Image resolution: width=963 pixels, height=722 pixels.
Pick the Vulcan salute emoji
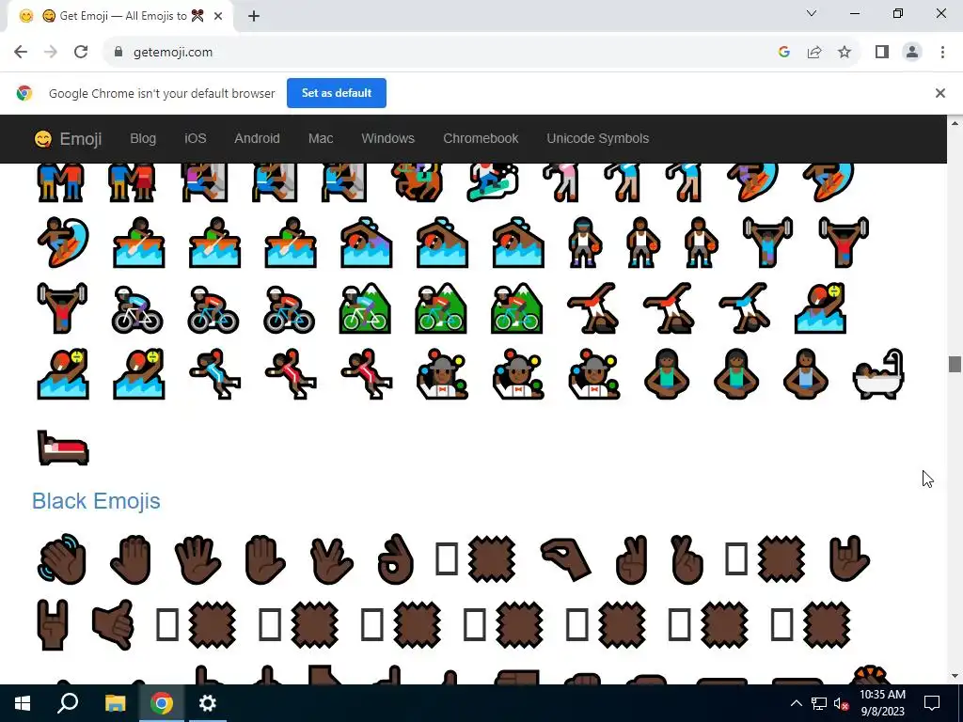pos(331,559)
